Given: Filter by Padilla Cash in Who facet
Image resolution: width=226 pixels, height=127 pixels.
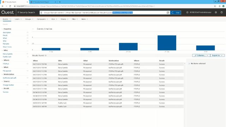Looking at the screenshot, I should [7, 57].
